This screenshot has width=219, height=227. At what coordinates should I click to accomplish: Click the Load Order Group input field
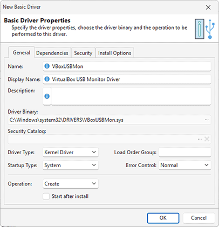coord(185,152)
